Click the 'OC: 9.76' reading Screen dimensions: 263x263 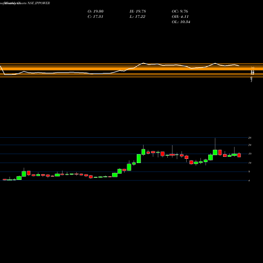180,12
